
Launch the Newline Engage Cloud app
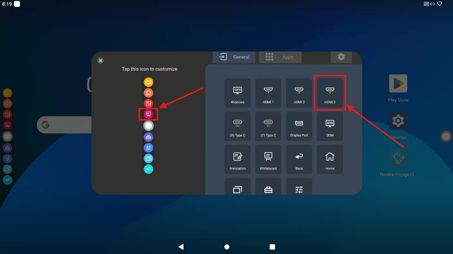click(x=398, y=163)
